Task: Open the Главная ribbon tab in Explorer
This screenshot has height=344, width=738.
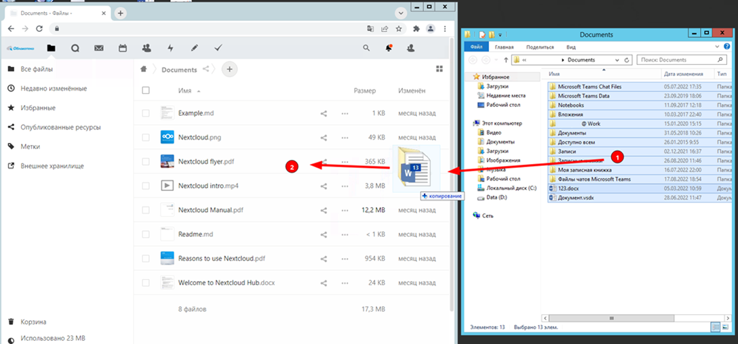Action: pos(504,47)
